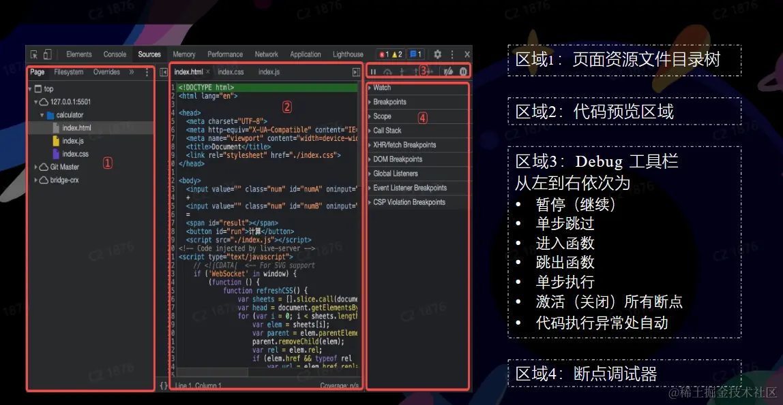The height and width of the screenshot is (405, 783).
Task: Open navigator pane three-dot options
Action: (x=147, y=72)
